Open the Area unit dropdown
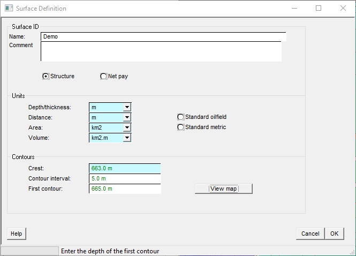Viewport: 356px width, 256px height. point(127,127)
